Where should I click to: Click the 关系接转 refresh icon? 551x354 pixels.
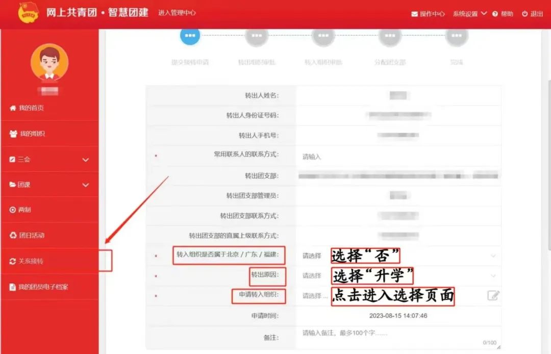(x=13, y=261)
